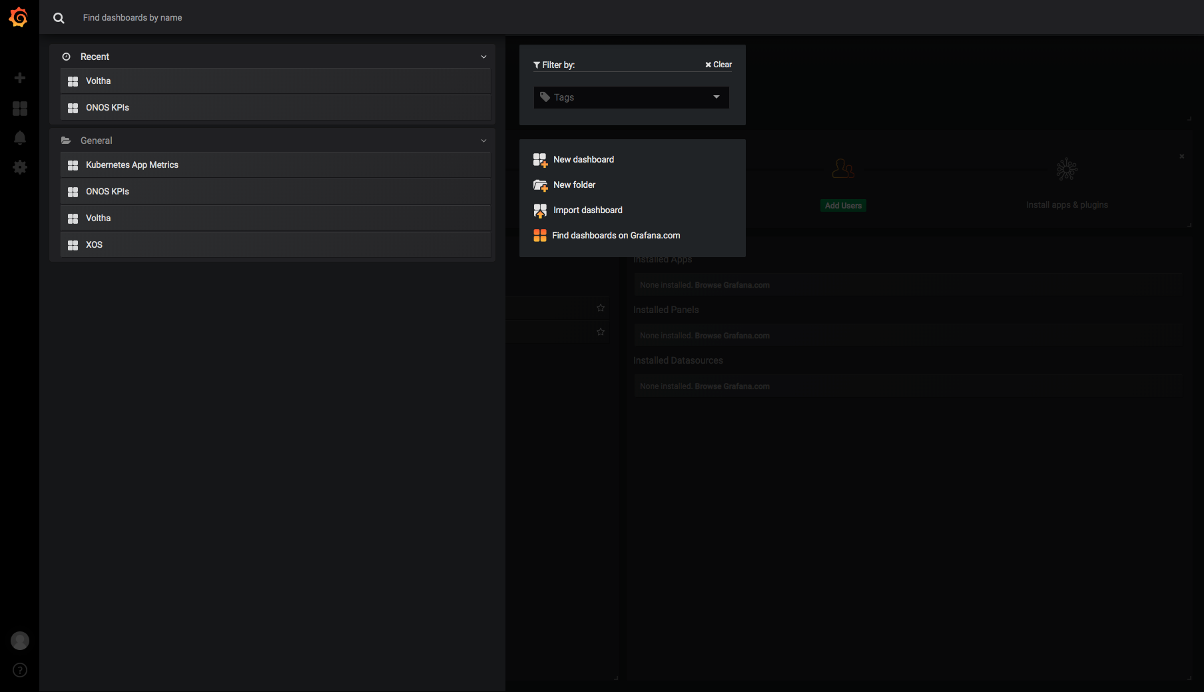Screen dimensions: 1204x692
Task: Open the Tags filter dropdown
Action: 631,97
